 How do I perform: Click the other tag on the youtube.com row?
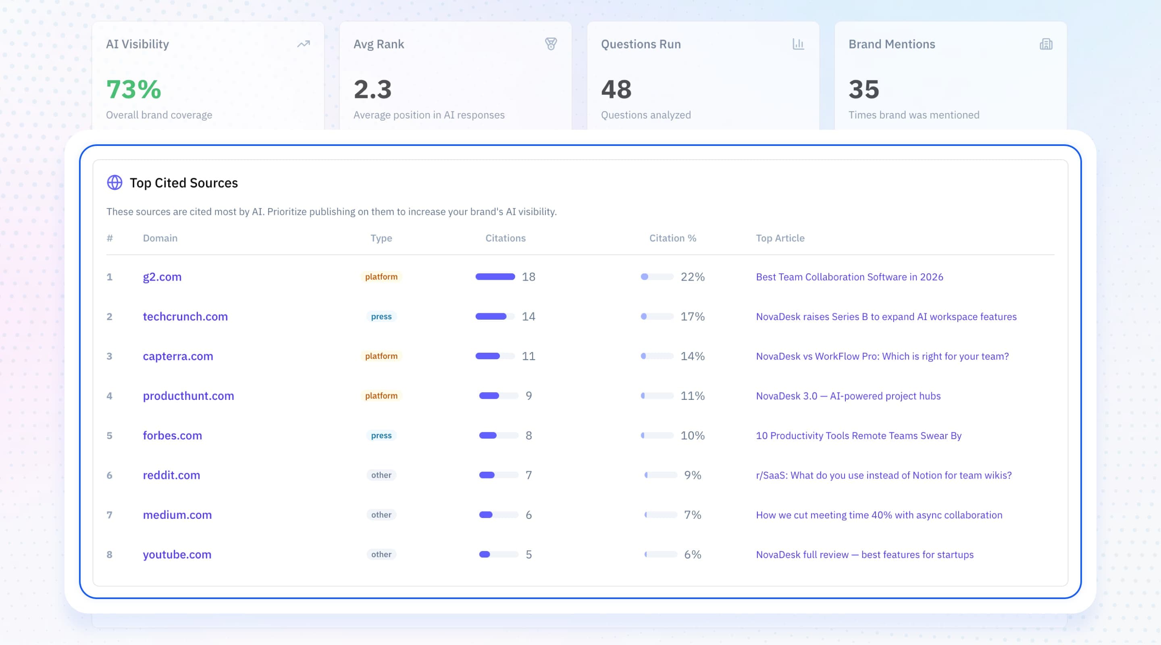click(381, 554)
